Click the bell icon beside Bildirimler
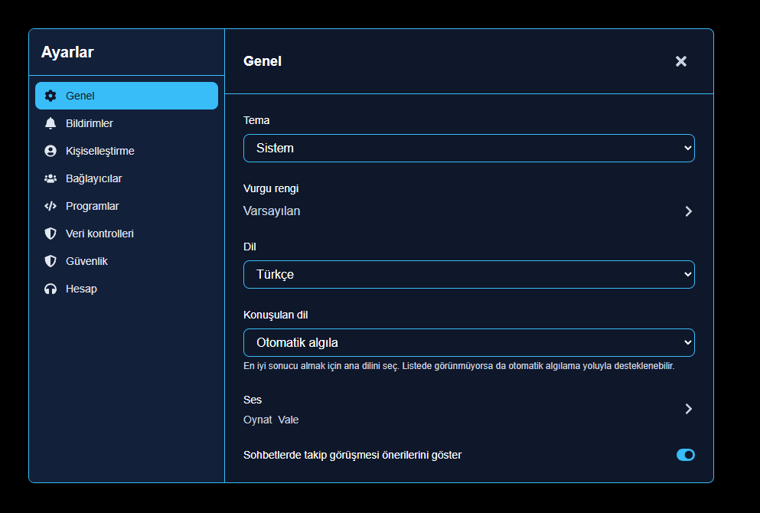The height and width of the screenshot is (513, 760). click(x=51, y=123)
